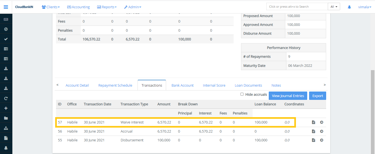Switch to the Repayment Schedule tab
This screenshot has width=375, height=154.
pos(115,85)
